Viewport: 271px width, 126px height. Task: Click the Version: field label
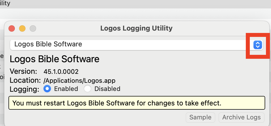(23, 71)
